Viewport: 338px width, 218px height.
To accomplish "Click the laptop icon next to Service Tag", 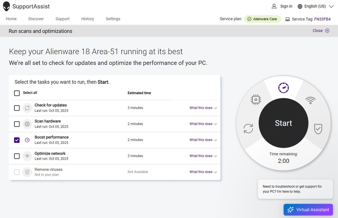I will tap(287, 19).
